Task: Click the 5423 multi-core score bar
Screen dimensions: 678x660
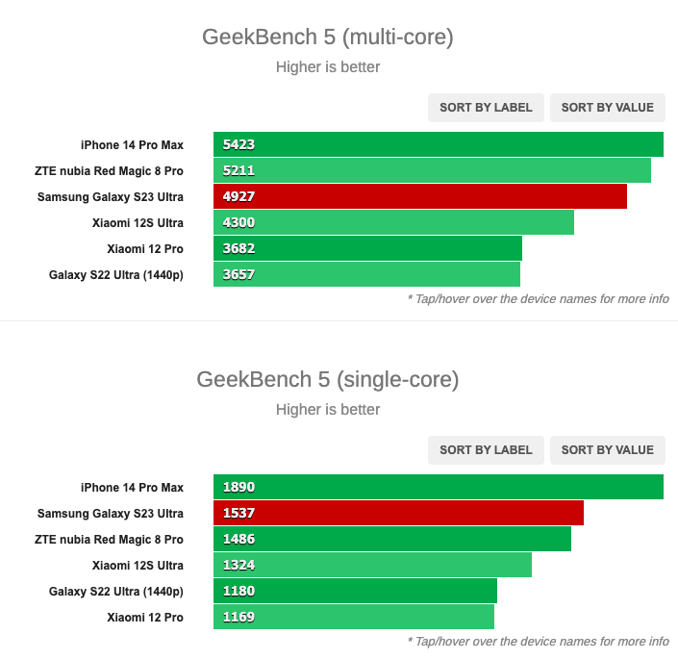Action: tap(438, 145)
